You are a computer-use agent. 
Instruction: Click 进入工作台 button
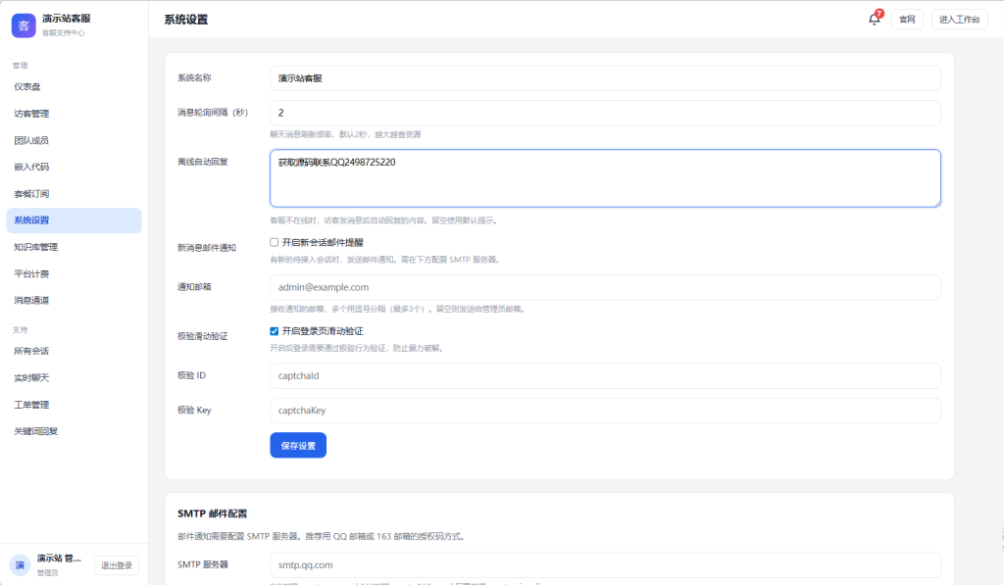point(959,20)
